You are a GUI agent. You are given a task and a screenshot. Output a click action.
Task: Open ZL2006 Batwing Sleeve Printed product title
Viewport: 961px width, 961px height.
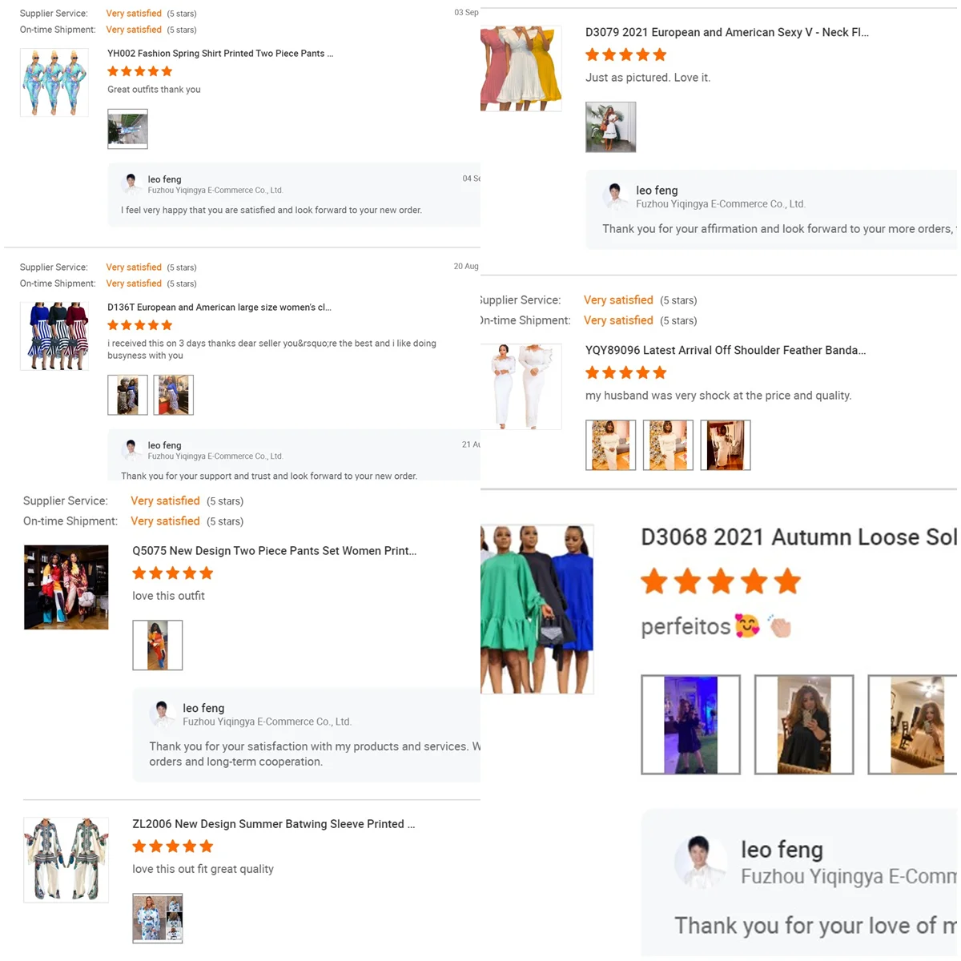coord(273,824)
